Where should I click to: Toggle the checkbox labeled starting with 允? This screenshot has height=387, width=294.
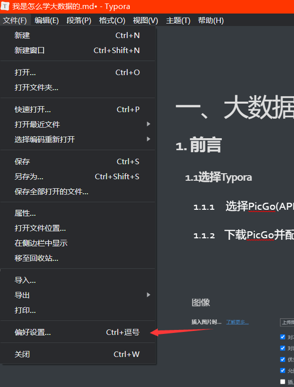[283, 370]
